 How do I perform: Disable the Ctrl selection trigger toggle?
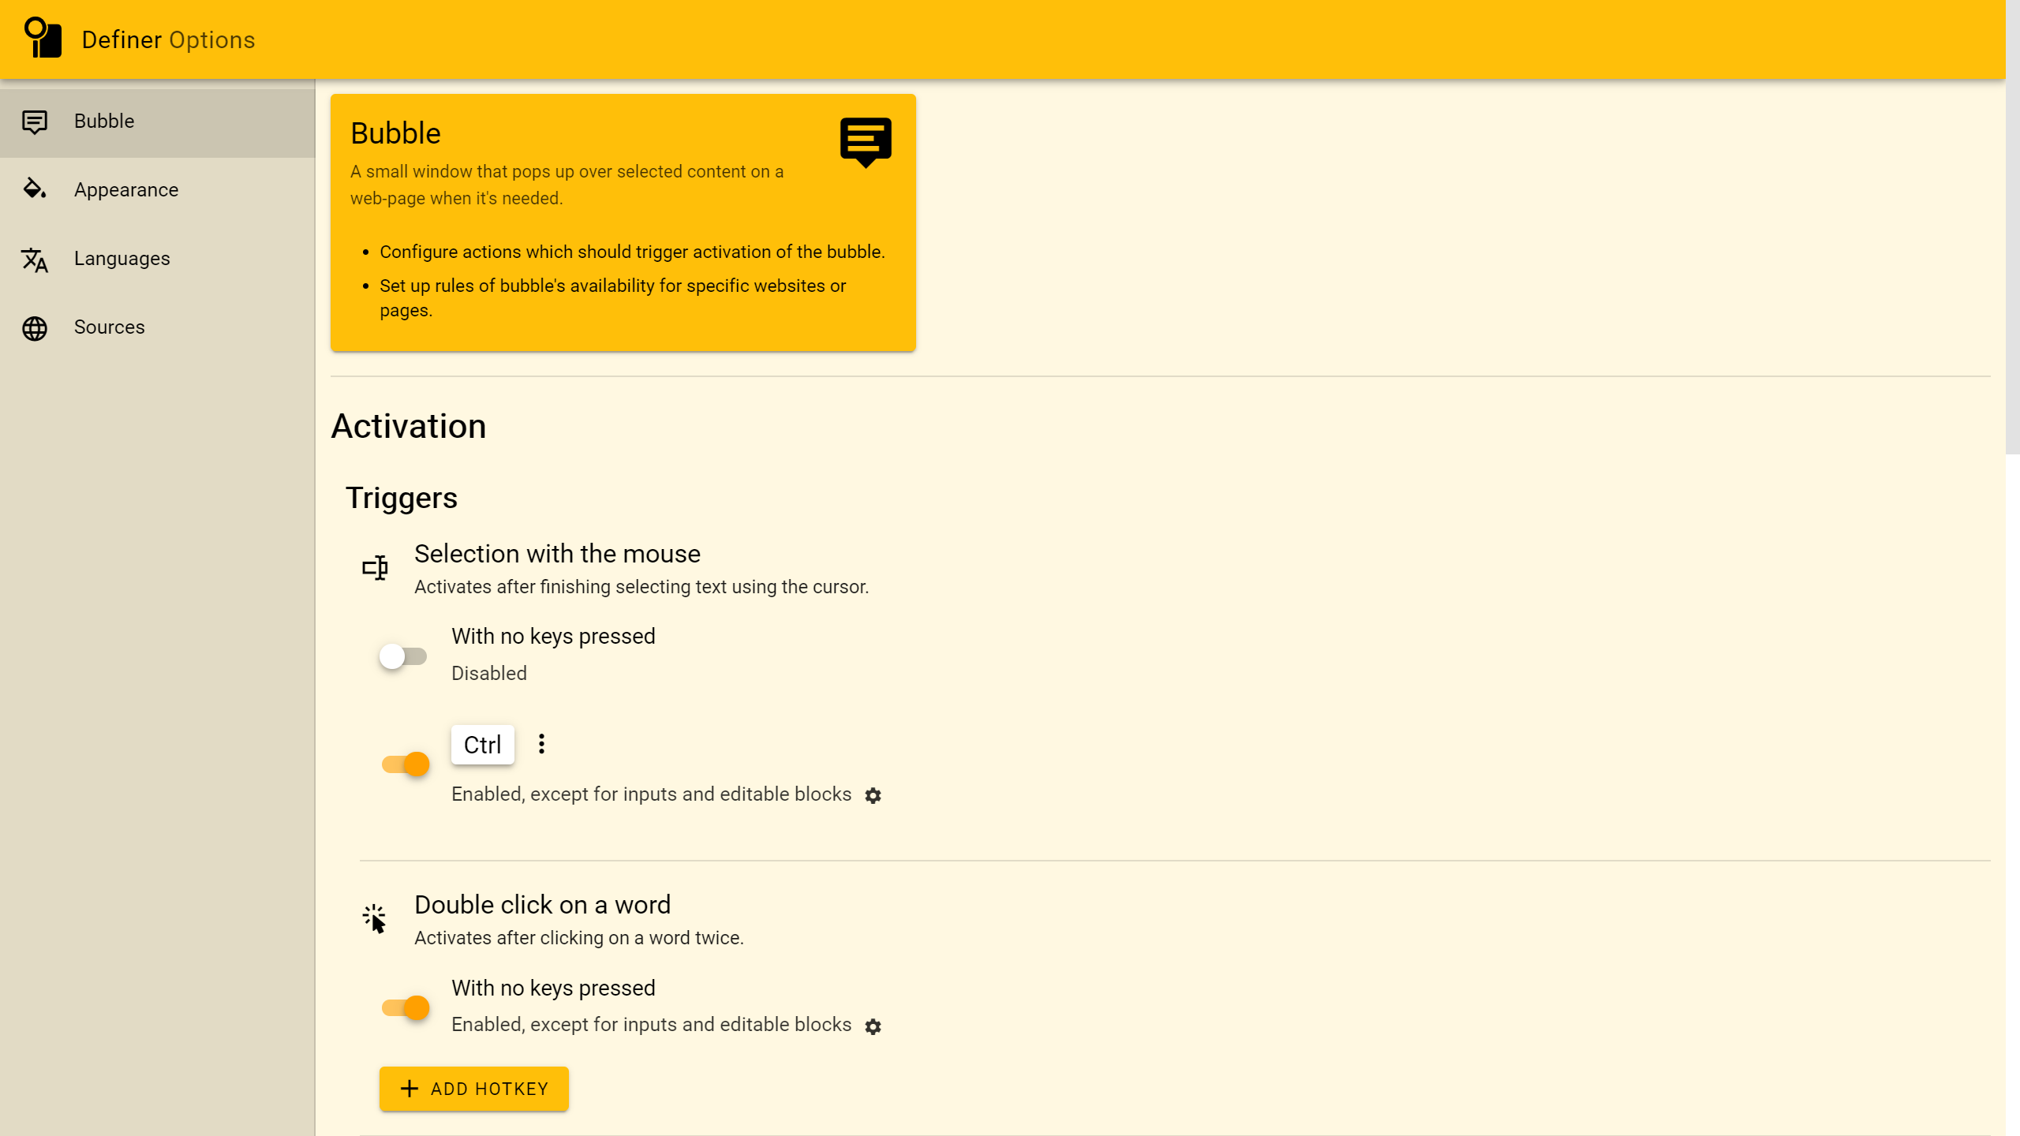[x=406, y=764]
